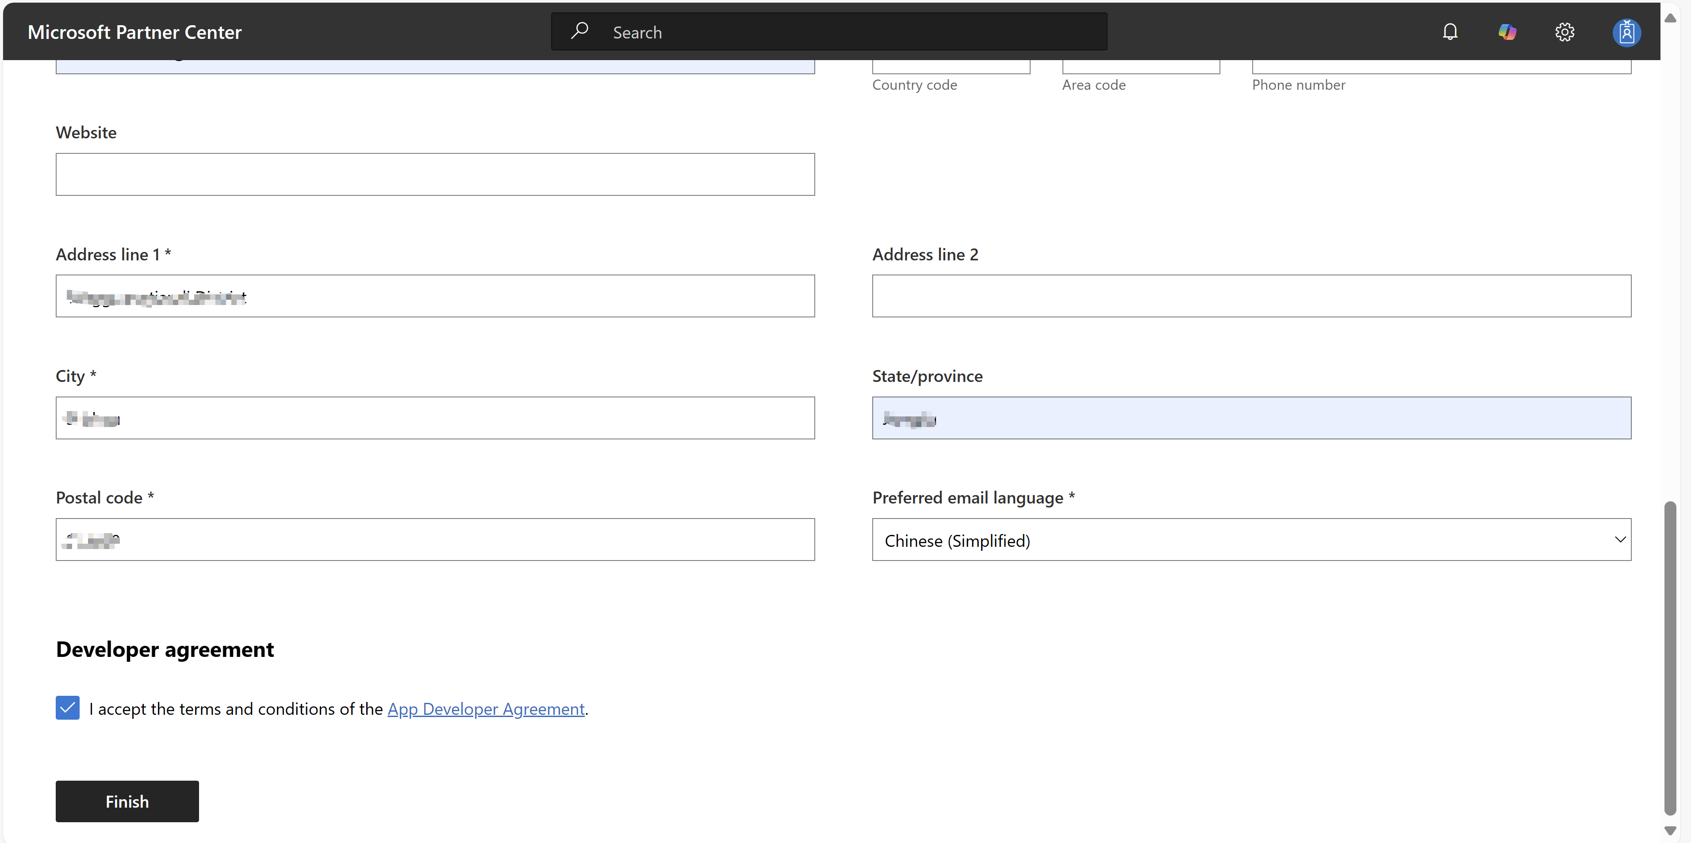Select the City input box

435,418
